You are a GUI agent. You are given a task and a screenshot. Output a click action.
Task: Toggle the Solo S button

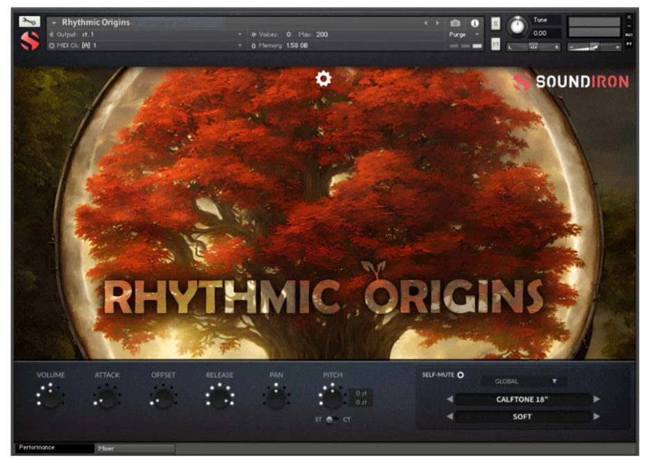495,23
